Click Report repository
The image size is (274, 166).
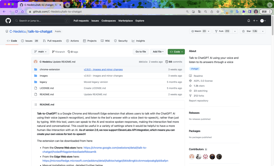pos(198,101)
